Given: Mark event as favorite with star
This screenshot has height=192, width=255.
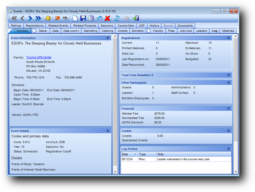Looking at the screenshot, I should click(x=126, y=18).
